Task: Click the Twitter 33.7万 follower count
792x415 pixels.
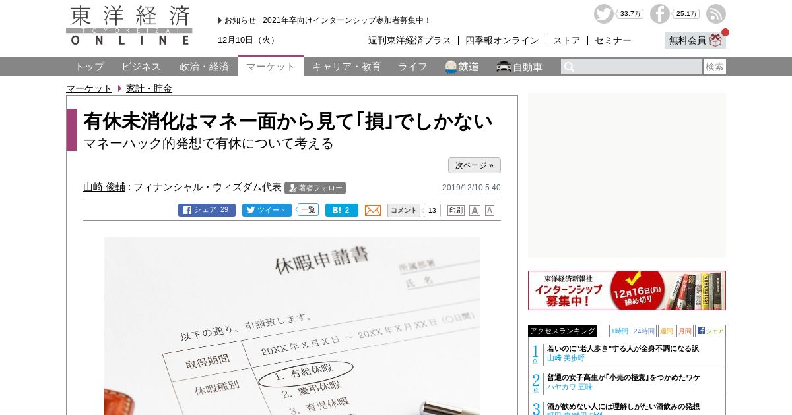Action: pyautogui.click(x=630, y=14)
